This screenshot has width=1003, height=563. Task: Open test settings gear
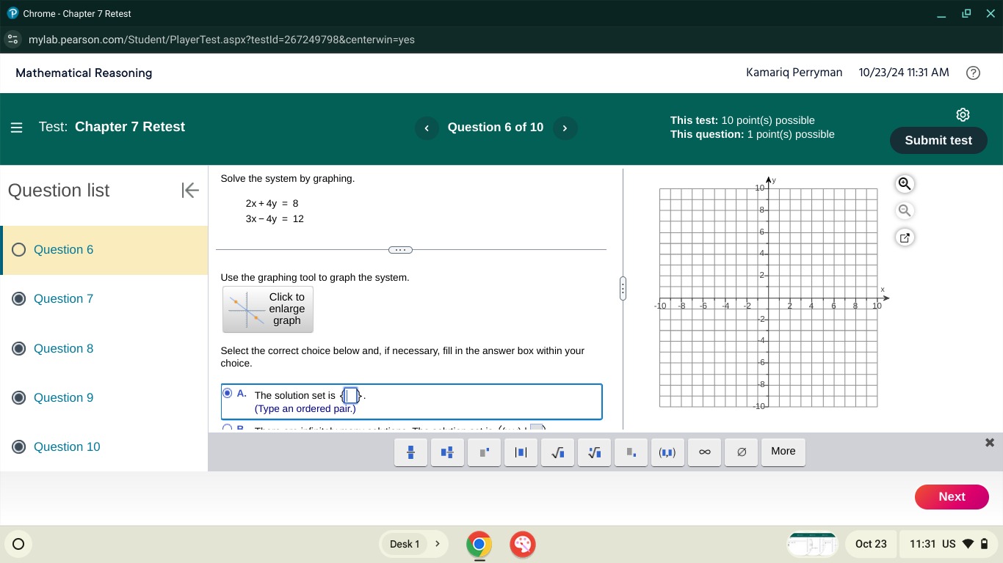(963, 114)
